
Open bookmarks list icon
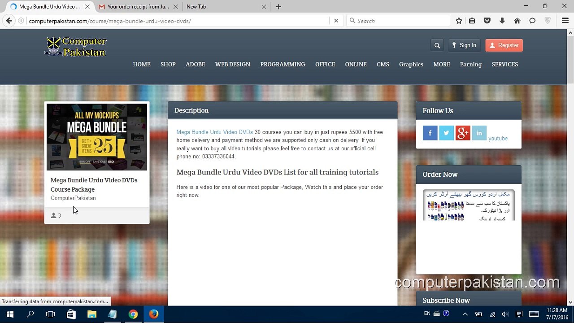click(472, 21)
